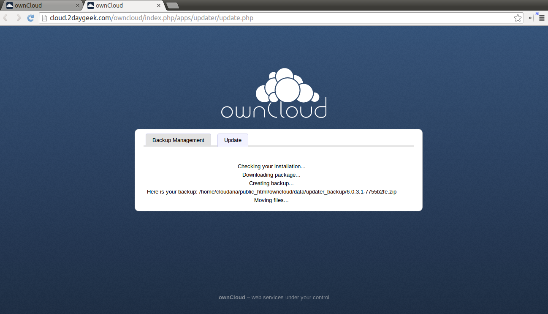Screen dimensions: 548x314
Task: Bookmark this page with the star icon
Action: pos(518,18)
